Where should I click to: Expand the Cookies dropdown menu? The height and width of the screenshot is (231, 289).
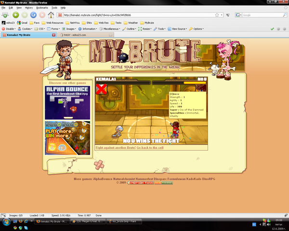coord(25,29)
